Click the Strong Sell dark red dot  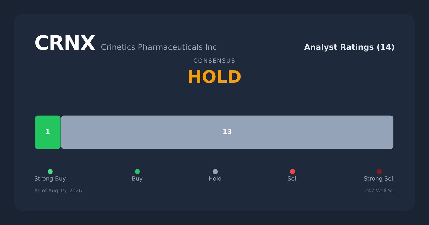[379, 171]
